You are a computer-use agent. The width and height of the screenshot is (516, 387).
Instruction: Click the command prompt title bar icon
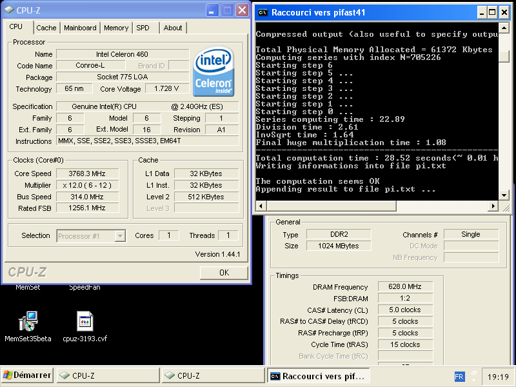[x=263, y=12]
